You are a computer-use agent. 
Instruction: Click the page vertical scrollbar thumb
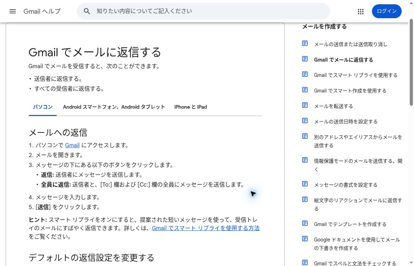coord(411,62)
